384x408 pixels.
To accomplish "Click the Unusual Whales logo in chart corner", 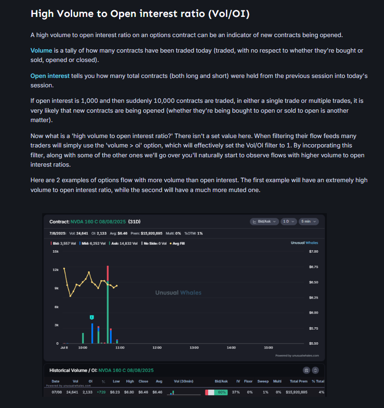I will tap(304, 243).
